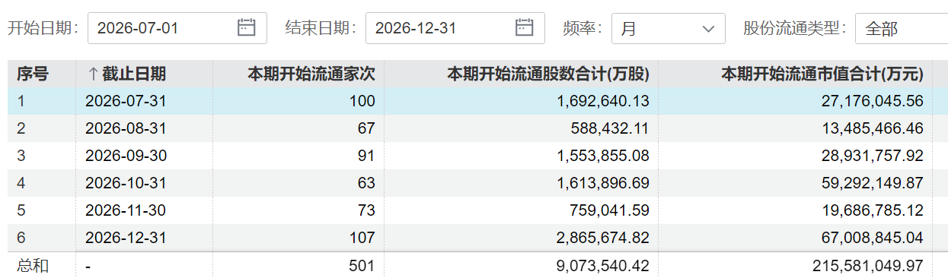Click the 序号 column header
The width and height of the screenshot is (948, 278).
(33, 74)
